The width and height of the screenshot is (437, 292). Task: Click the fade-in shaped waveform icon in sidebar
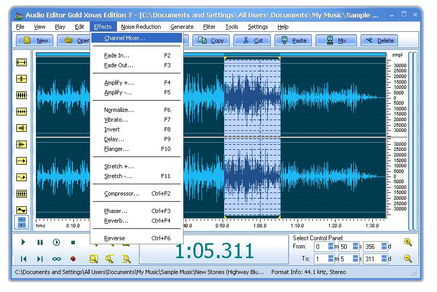(22, 128)
